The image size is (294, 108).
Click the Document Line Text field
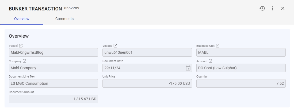(x=54, y=83)
